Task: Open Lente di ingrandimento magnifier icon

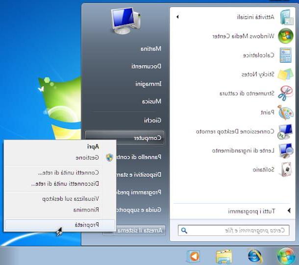Action: point(286,151)
